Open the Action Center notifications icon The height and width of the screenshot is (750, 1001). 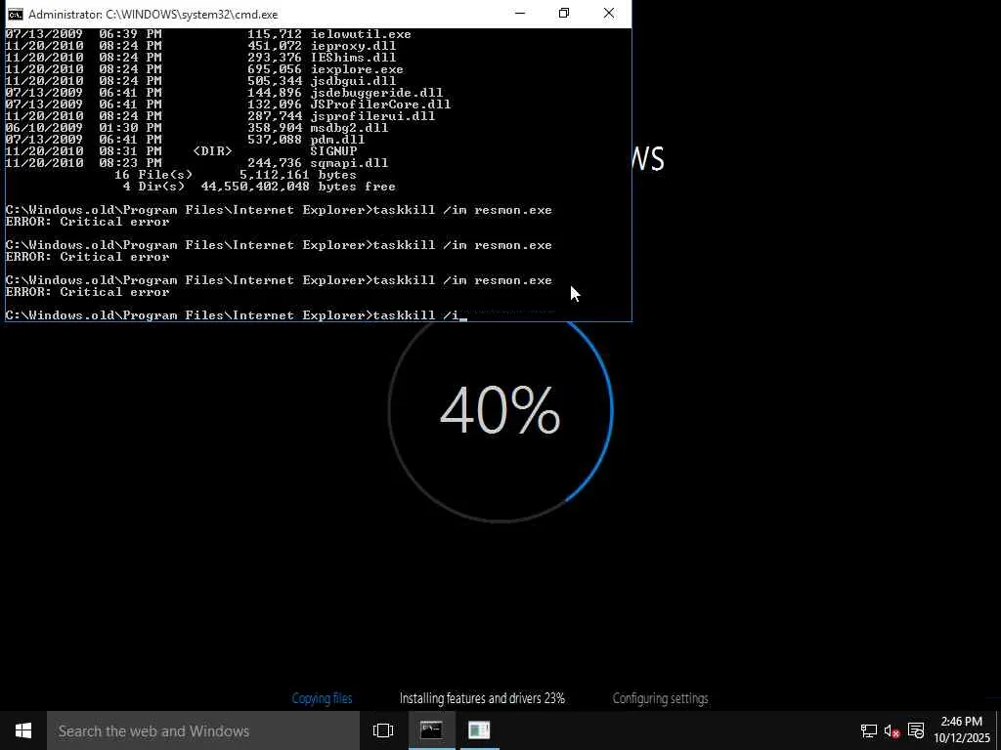(916, 730)
